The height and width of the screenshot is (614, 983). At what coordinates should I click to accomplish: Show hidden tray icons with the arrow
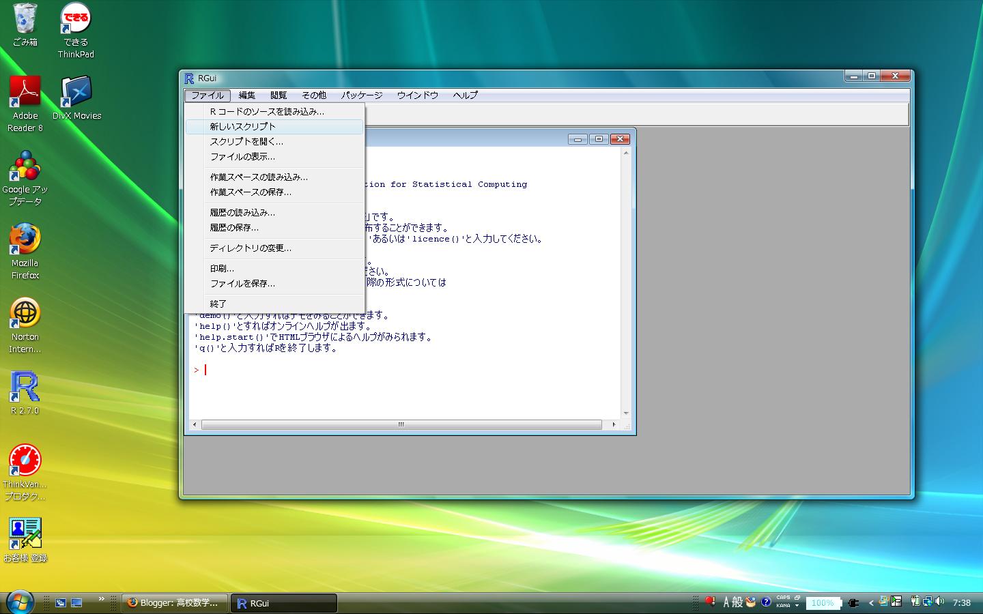pyautogui.click(x=871, y=603)
